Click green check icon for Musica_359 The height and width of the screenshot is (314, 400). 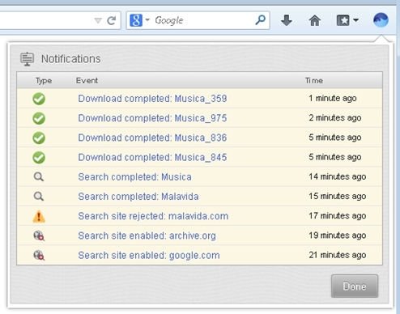(x=39, y=99)
